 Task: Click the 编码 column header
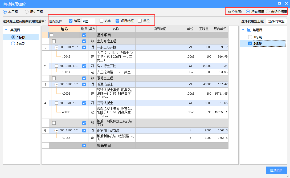pyautogui.click(x=64, y=29)
